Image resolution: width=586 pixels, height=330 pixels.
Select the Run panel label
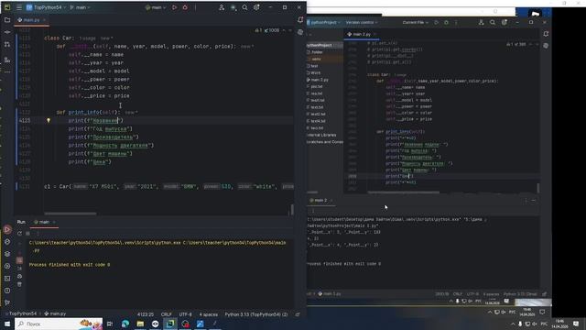21,222
